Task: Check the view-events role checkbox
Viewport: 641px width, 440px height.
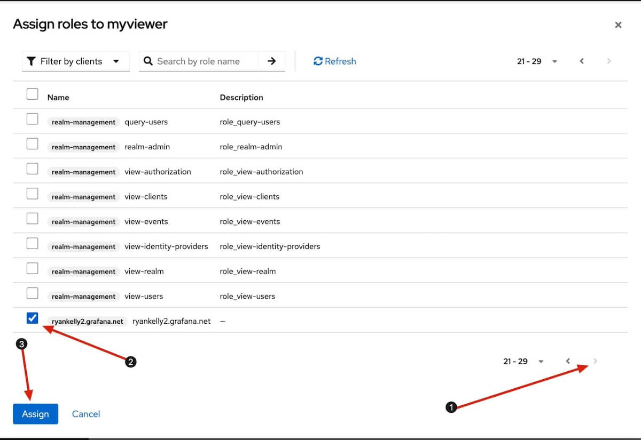Action: coord(33,219)
